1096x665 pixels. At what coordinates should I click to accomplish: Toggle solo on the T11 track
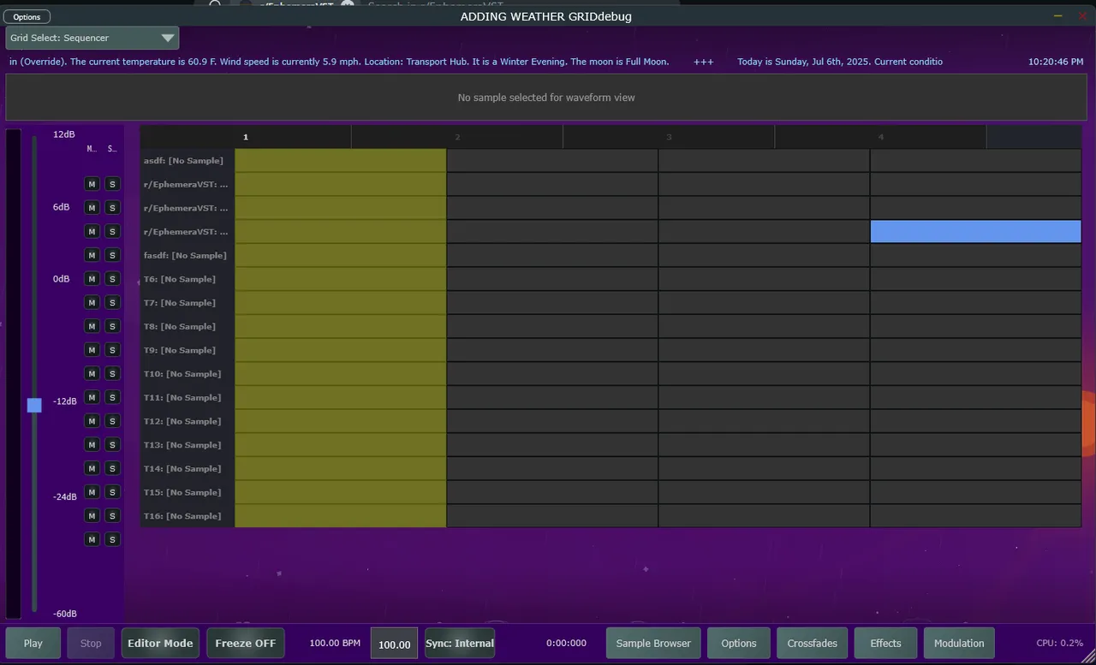tap(112, 420)
